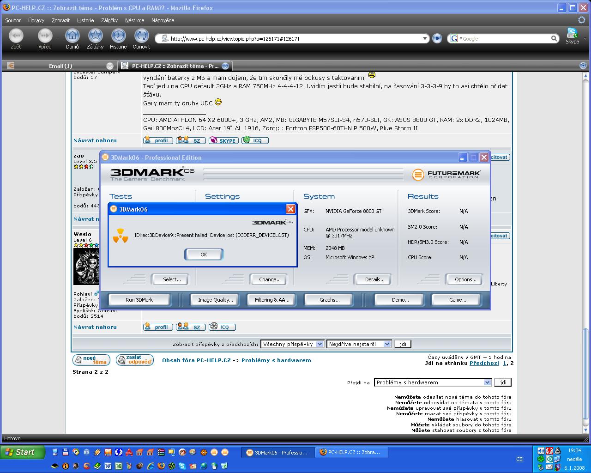This screenshot has width=591, height=473.
Task: Open the Windows Start button
Action: click(22, 452)
